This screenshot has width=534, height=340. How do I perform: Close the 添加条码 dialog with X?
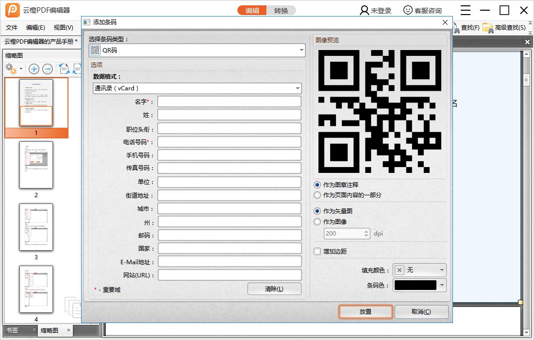click(445, 22)
